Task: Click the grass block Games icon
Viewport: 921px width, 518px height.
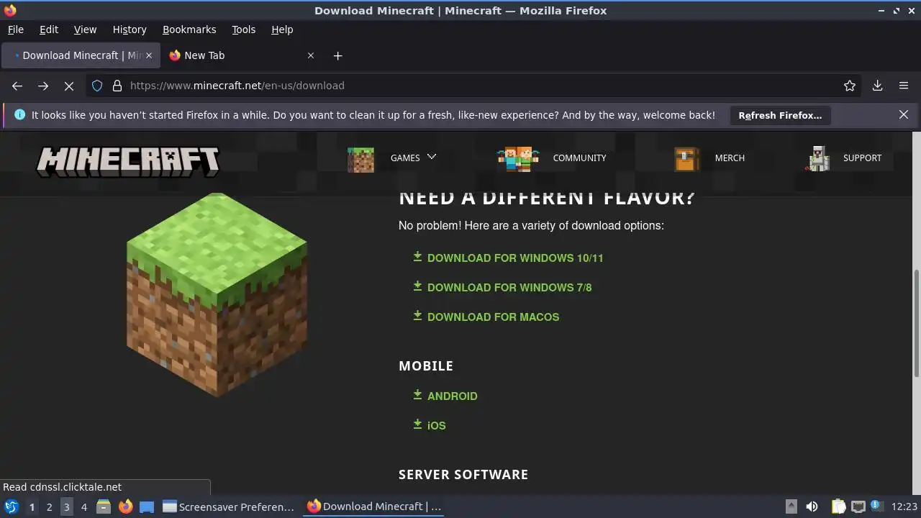Action: coord(360,159)
